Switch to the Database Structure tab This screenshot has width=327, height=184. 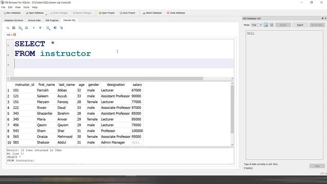14,20
